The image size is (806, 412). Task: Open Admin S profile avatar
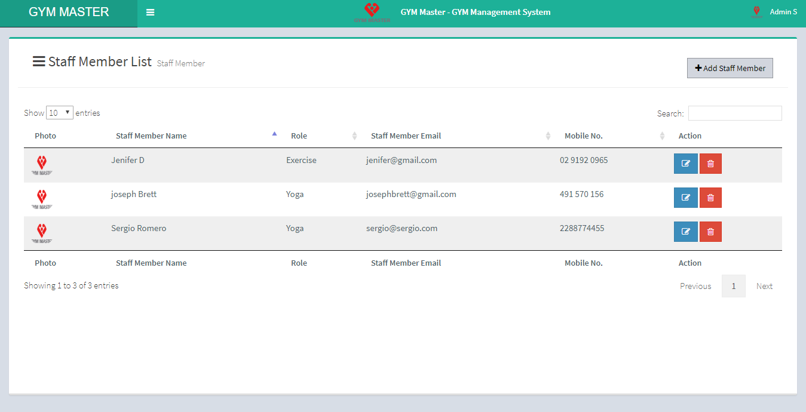point(756,12)
